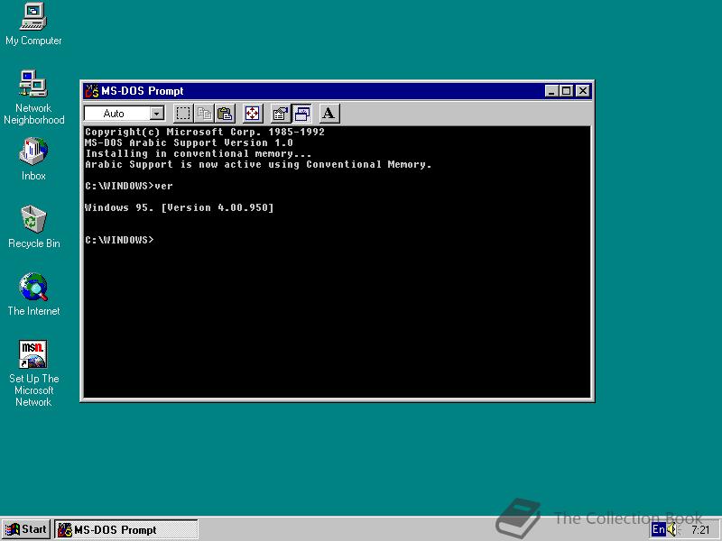This screenshot has height=541, width=722.
Task: Click 'MS-DOS Arabic Support Version 1.0' text
Action: 189,142
